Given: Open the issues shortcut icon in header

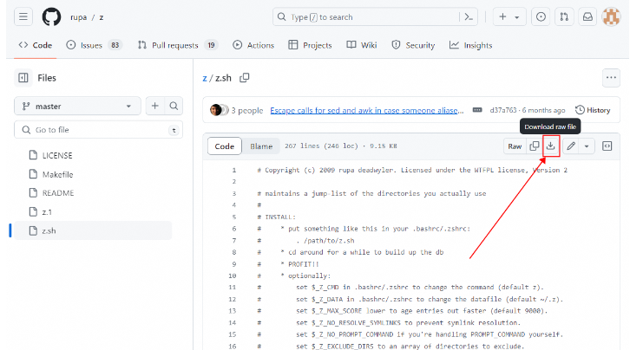Looking at the screenshot, I should pos(541,16).
